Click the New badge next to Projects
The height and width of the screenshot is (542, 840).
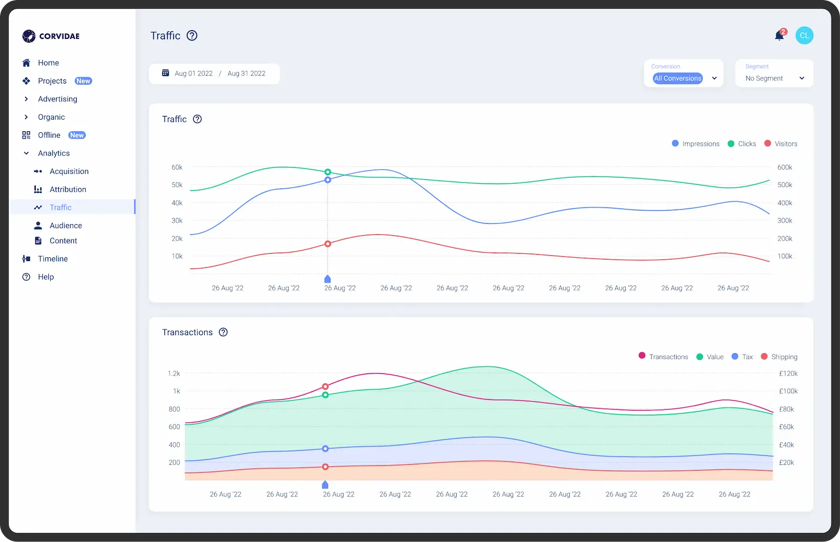click(83, 81)
